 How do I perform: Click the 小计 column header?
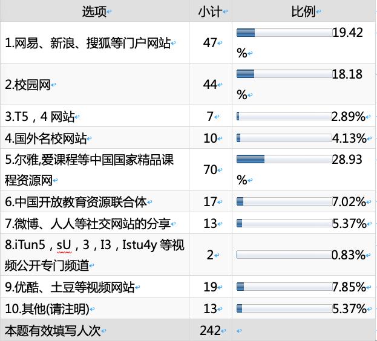209,12
